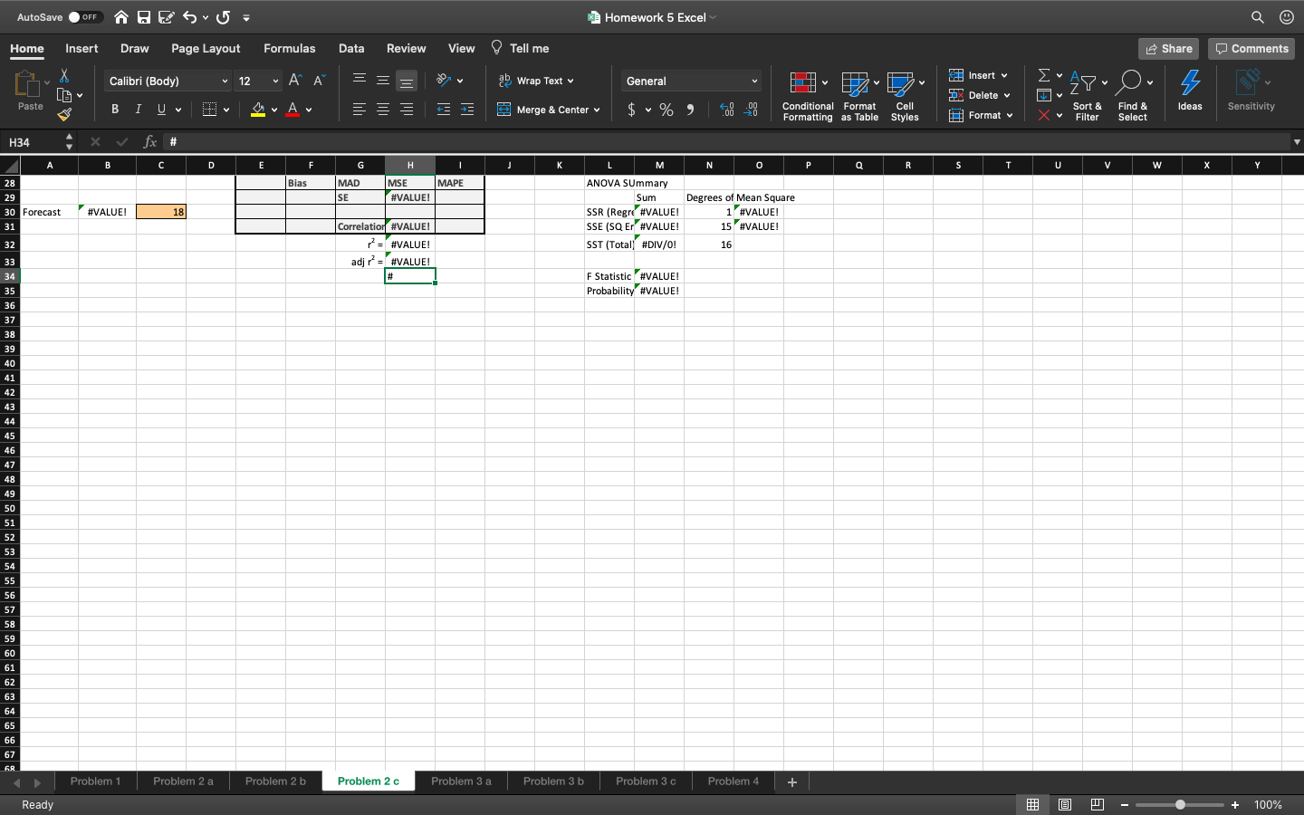The height and width of the screenshot is (815, 1304).
Task: Open the Insert ribbon tab
Action: tap(81, 48)
